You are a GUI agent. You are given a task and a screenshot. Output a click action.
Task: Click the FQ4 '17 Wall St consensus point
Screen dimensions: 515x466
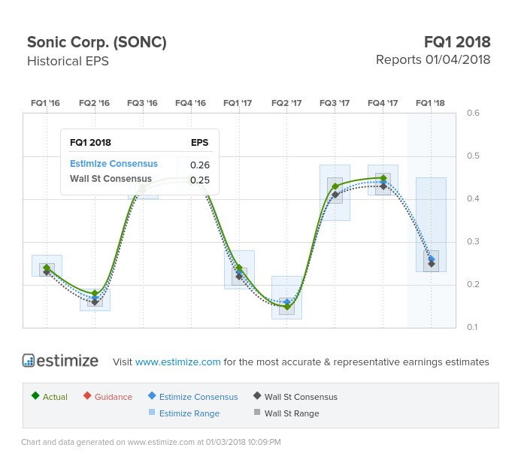click(383, 186)
